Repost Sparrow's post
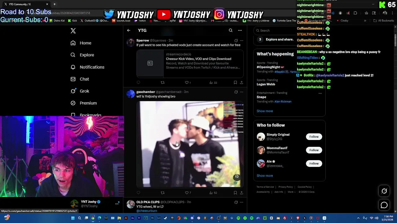Screen dimensions: 397x223 coord(163,82)
